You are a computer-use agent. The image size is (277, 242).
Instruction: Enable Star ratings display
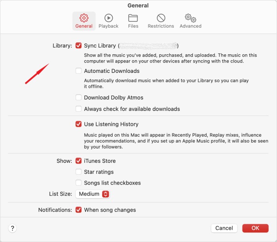pos(78,171)
